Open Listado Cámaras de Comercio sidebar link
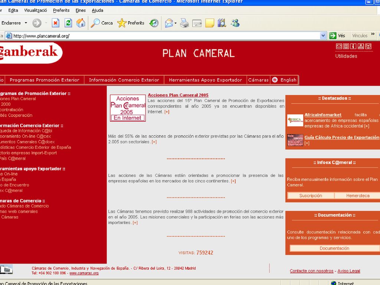This screenshot has height=285, width=380. [x=24, y=206]
